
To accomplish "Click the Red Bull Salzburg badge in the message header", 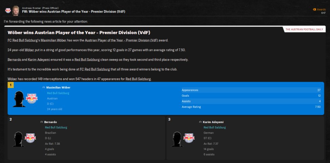I will point(7,11).
